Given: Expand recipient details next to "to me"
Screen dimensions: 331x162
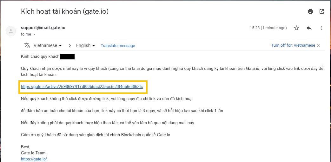Looking at the screenshot, I should [34, 34].
